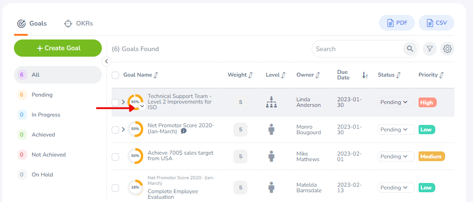This screenshot has height=202, width=473.
Task: Click owner name Linda Anderson
Action: click(x=309, y=102)
